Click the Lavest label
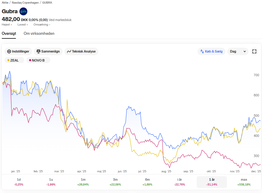Screen dimensions: 262x193 22,25
